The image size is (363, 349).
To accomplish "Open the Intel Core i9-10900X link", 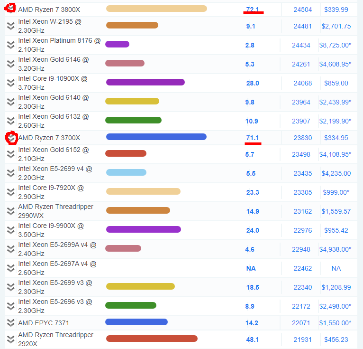I will click(x=53, y=83).
